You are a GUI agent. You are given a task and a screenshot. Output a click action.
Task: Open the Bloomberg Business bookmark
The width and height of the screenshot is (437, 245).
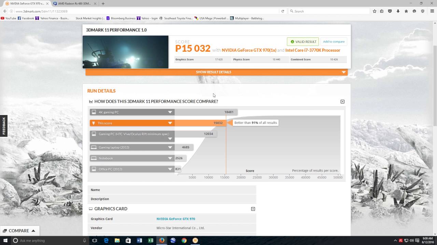pyautogui.click(x=121, y=18)
